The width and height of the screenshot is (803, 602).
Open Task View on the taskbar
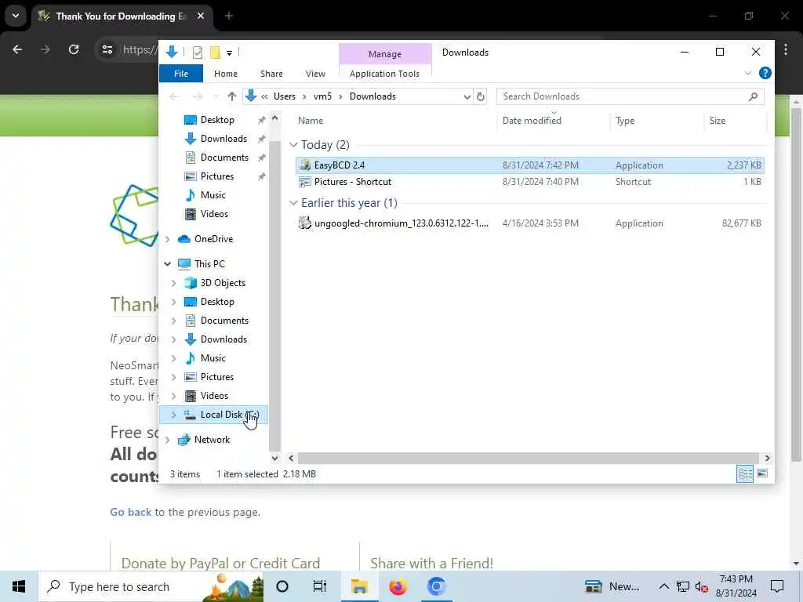[x=320, y=586]
